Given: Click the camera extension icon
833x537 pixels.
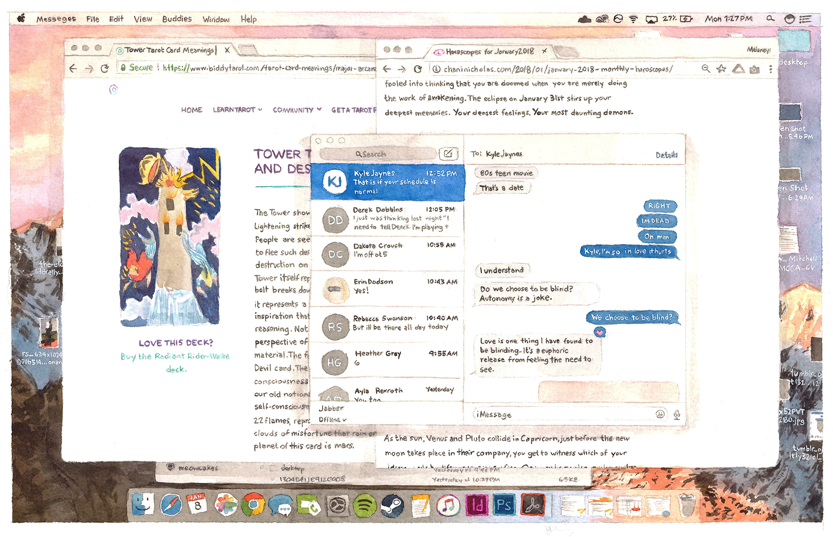Looking at the screenshot, I should pos(754,69).
